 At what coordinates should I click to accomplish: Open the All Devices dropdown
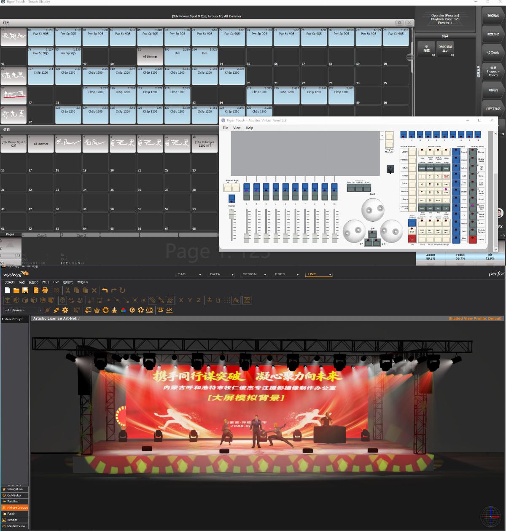coord(40,310)
